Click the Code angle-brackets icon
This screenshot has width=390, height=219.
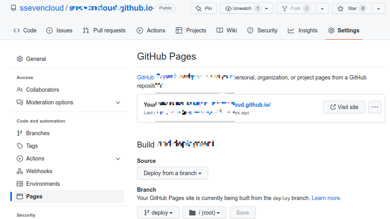pyautogui.click(x=17, y=30)
